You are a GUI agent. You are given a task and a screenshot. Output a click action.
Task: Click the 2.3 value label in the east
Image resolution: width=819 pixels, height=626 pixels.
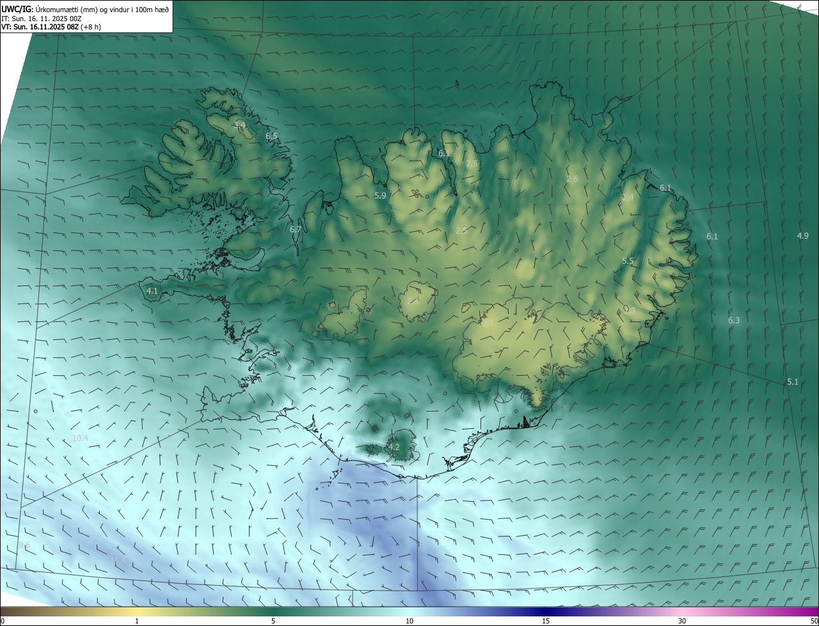coord(630,310)
